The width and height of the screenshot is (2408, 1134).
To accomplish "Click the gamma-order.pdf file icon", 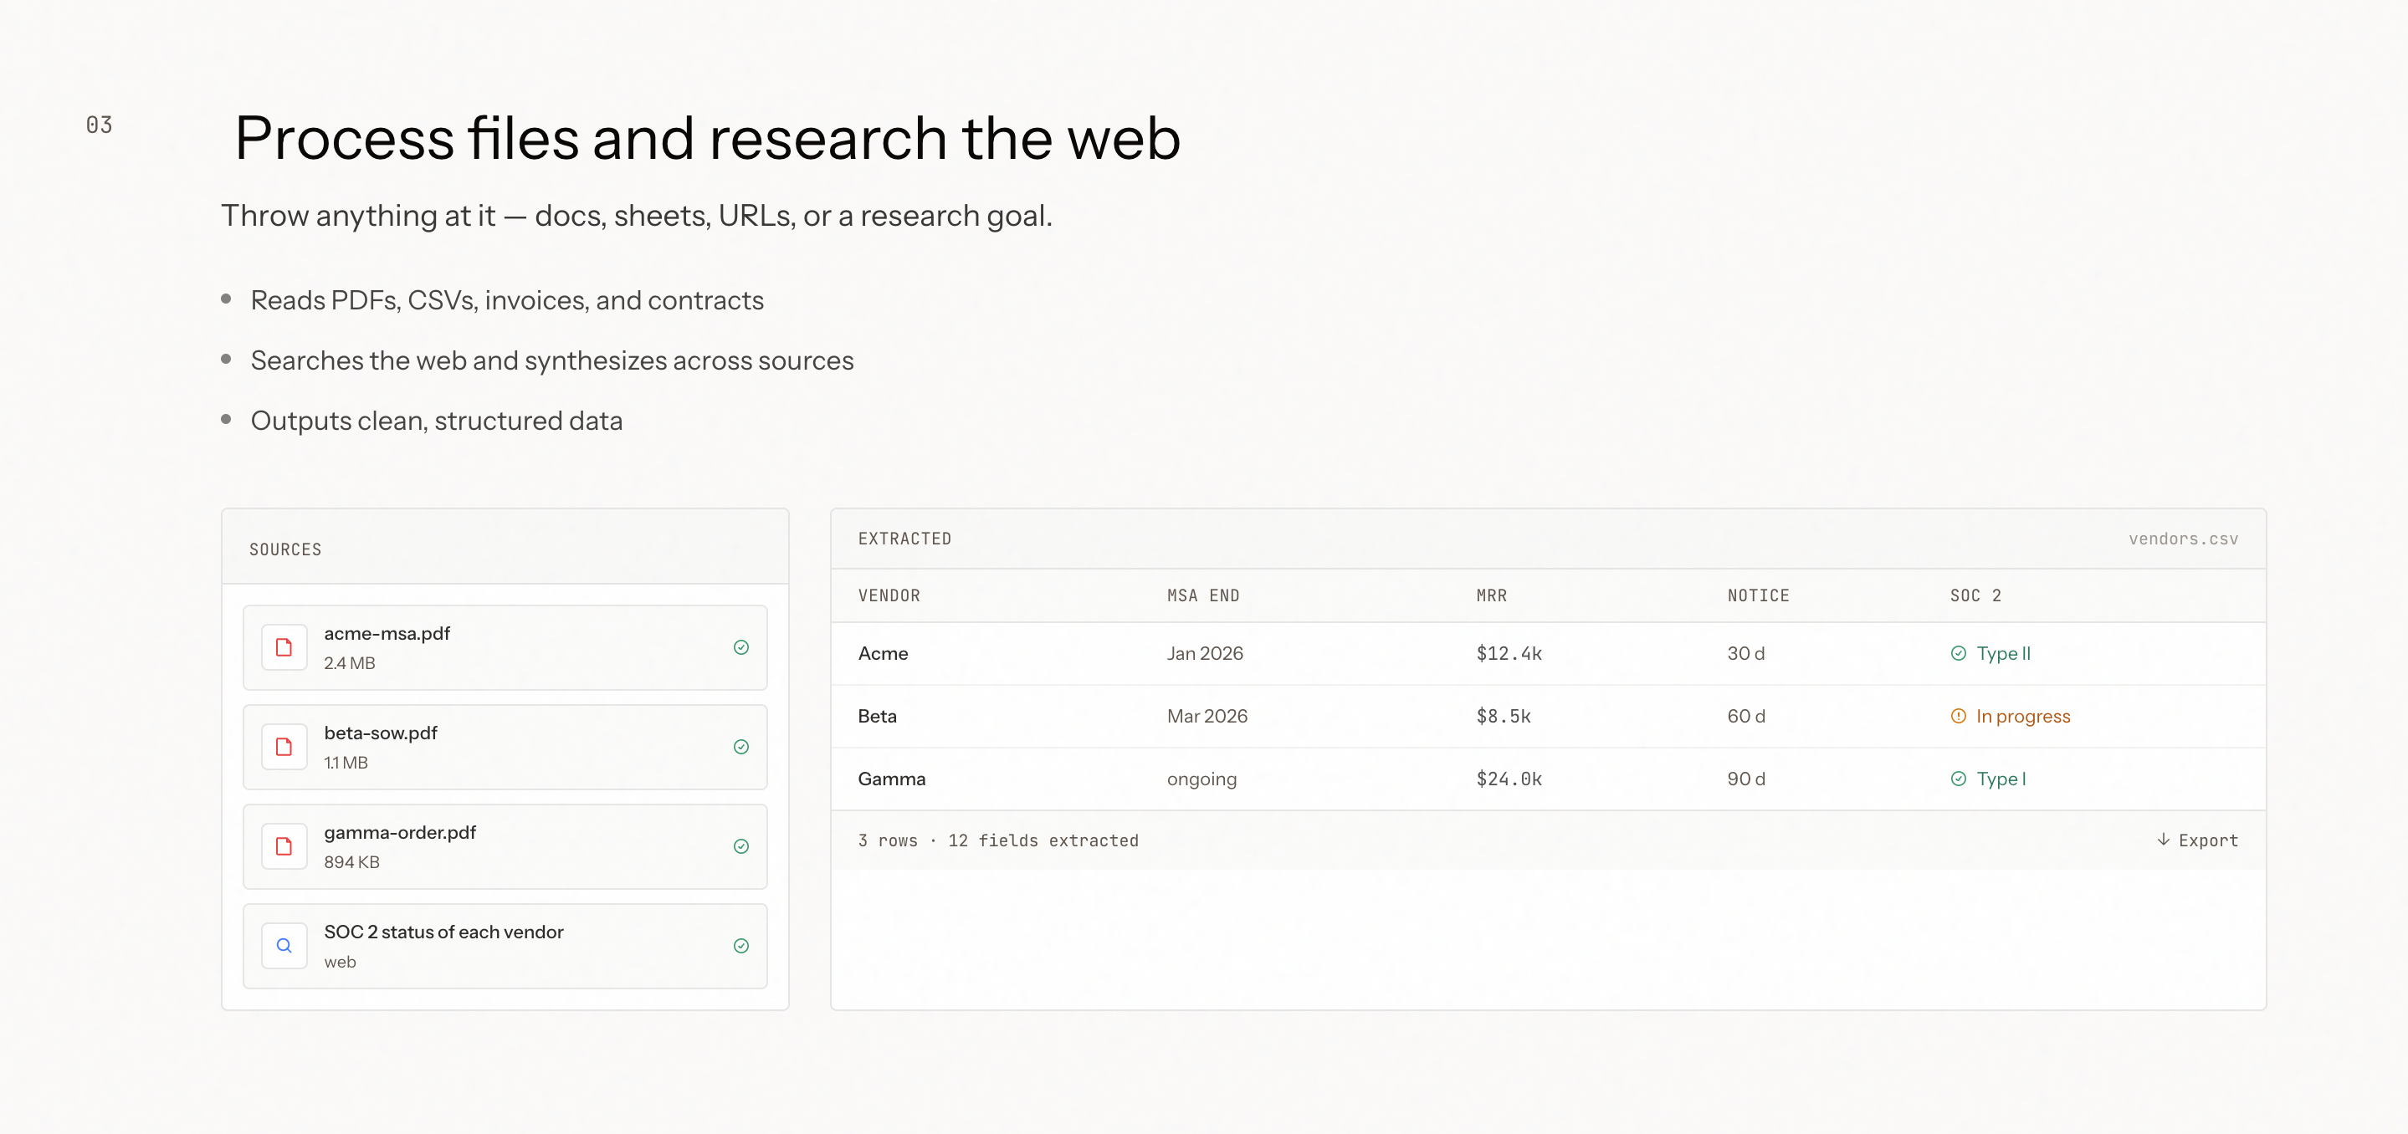I will point(284,846).
